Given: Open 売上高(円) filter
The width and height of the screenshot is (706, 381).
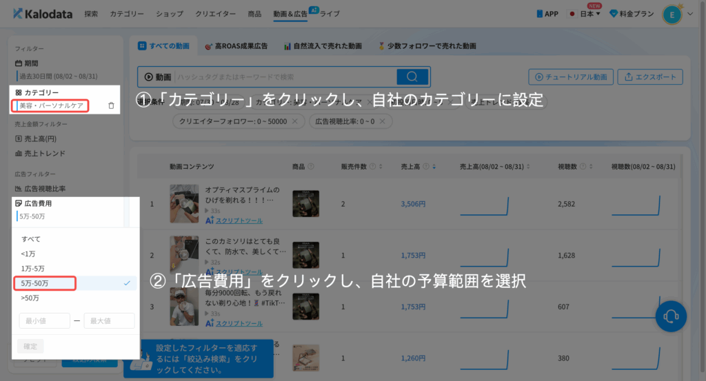Looking at the screenshot, I should 36,139.
